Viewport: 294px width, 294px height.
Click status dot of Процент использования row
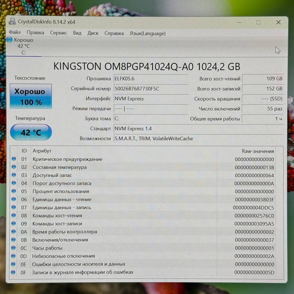click(x=14, y=191)
